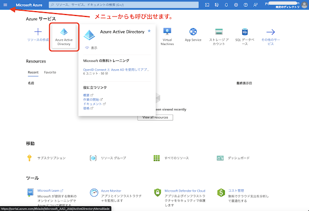The height and width of the screenshot is (211, 309).
Task: Open all resources grid icon
Action: click(x=157, y=158)
